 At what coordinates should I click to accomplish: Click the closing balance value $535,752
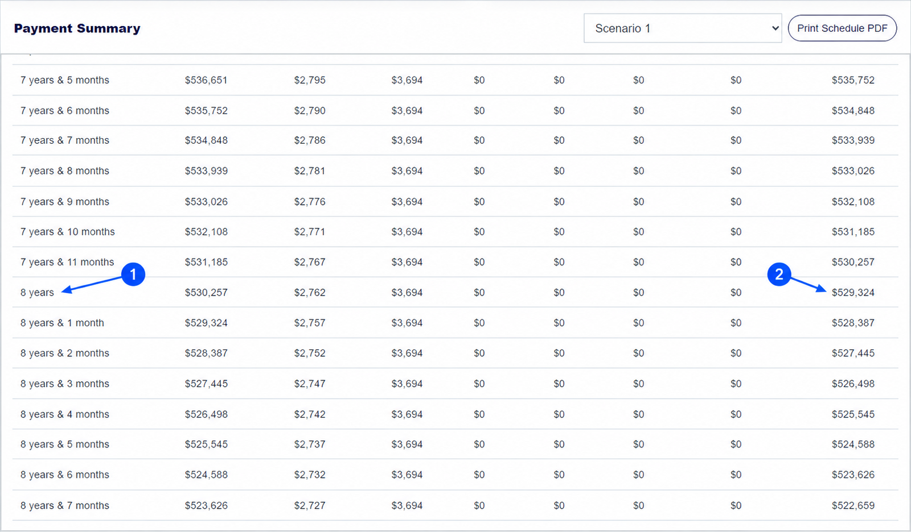point(853,80)
